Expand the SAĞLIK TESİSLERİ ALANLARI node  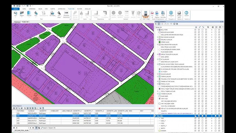coord(158,54)
